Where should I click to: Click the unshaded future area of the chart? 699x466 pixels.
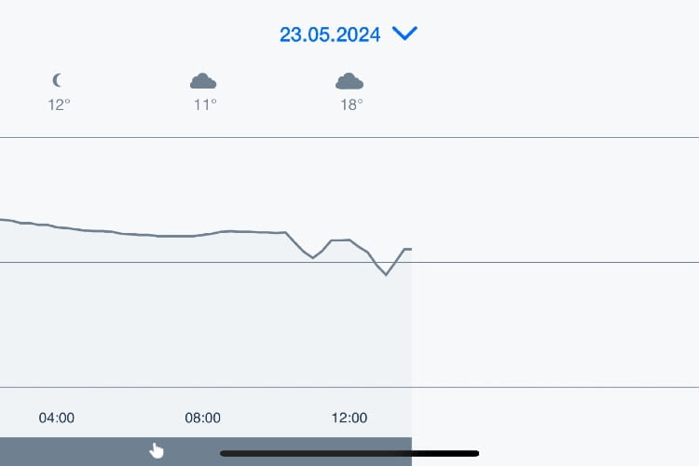click(x=555, y=263)
